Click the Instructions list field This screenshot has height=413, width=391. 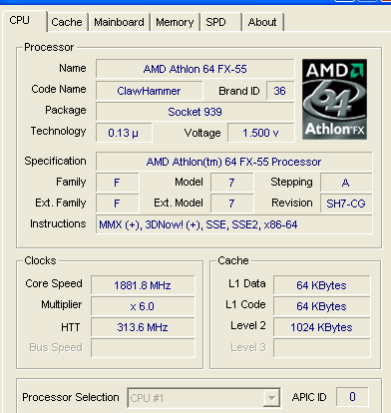pos(234,224)
